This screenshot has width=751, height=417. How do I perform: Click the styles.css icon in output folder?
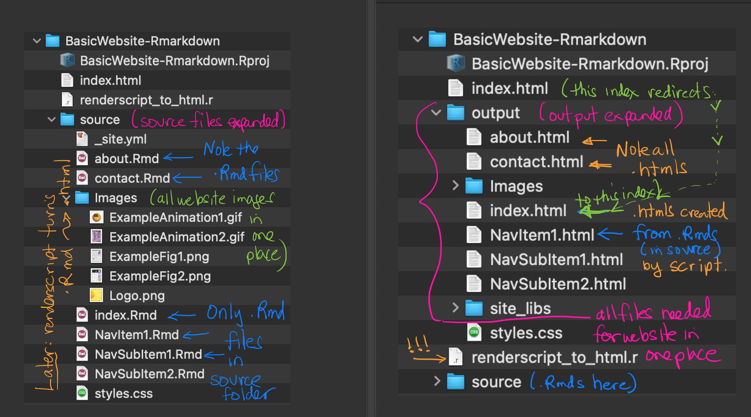[x=474, y=332]
